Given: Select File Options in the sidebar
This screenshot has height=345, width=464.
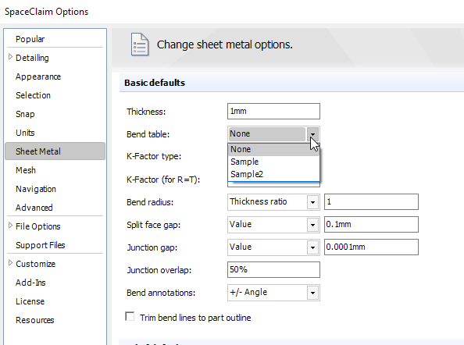Looking at the screenshot, I should 37,226.
